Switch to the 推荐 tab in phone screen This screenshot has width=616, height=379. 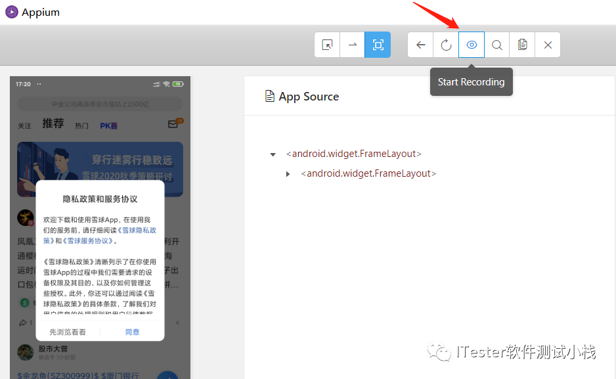53,123
